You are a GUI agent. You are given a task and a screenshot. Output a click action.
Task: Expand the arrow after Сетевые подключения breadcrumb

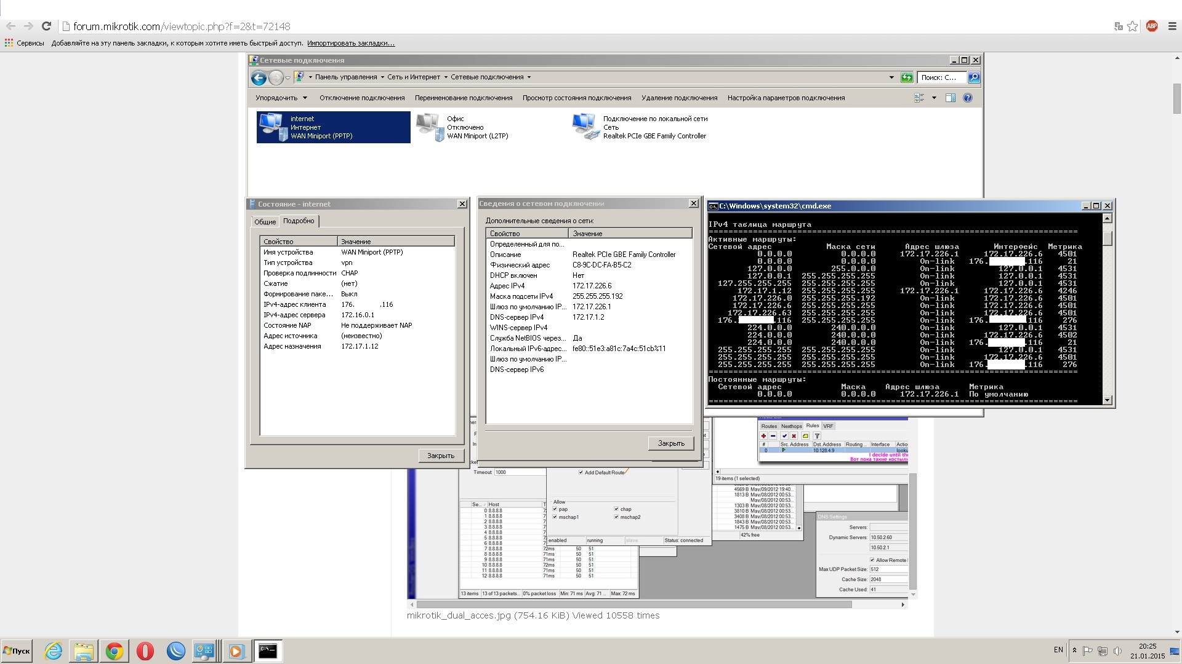click(x=529, y=77)
